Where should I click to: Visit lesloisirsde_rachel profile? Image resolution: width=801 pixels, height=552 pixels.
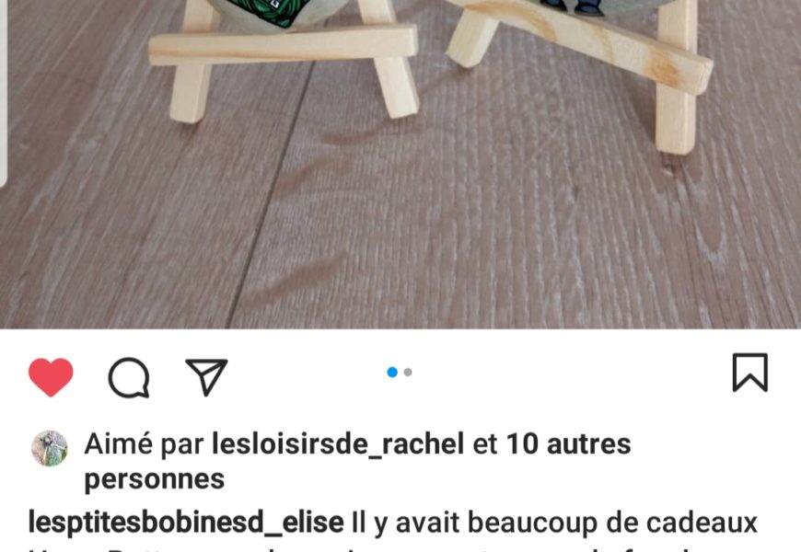[x=338, y=443]
